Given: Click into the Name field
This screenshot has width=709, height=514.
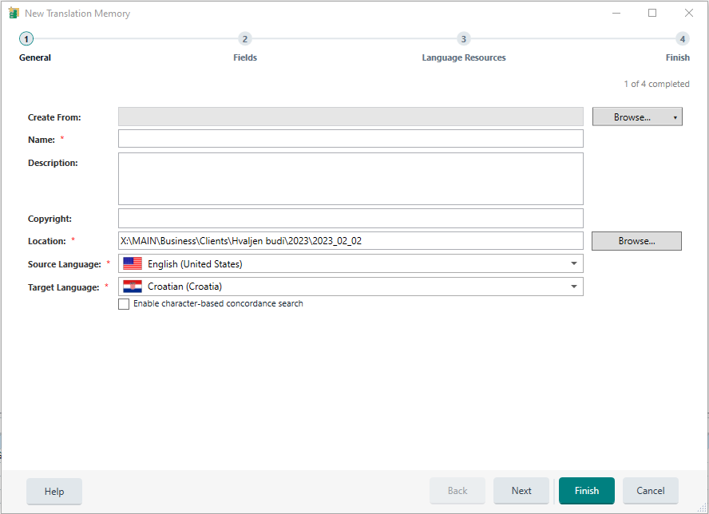Looking at the screenshot, I should pyautogui.click(x=351, y=139).
